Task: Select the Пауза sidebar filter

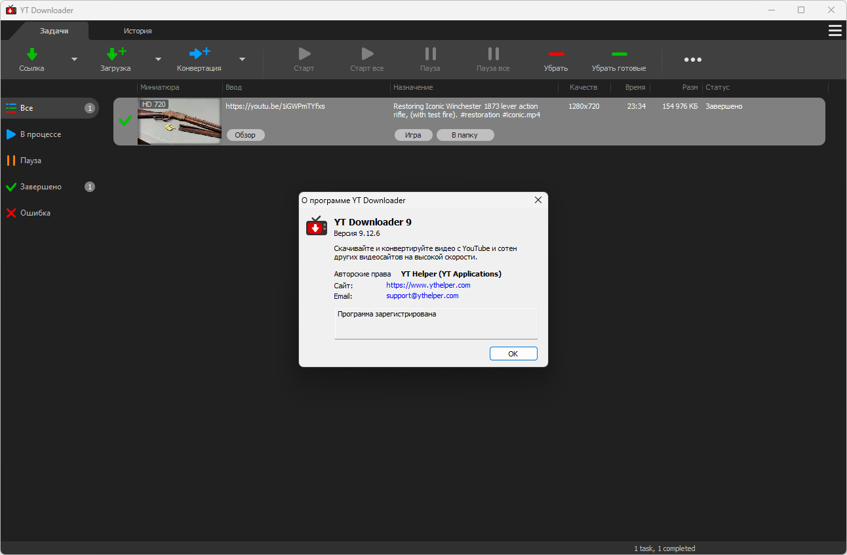Action: (x=49, y=161)
